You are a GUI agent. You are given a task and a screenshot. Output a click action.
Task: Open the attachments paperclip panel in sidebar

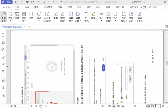point(3,64)
